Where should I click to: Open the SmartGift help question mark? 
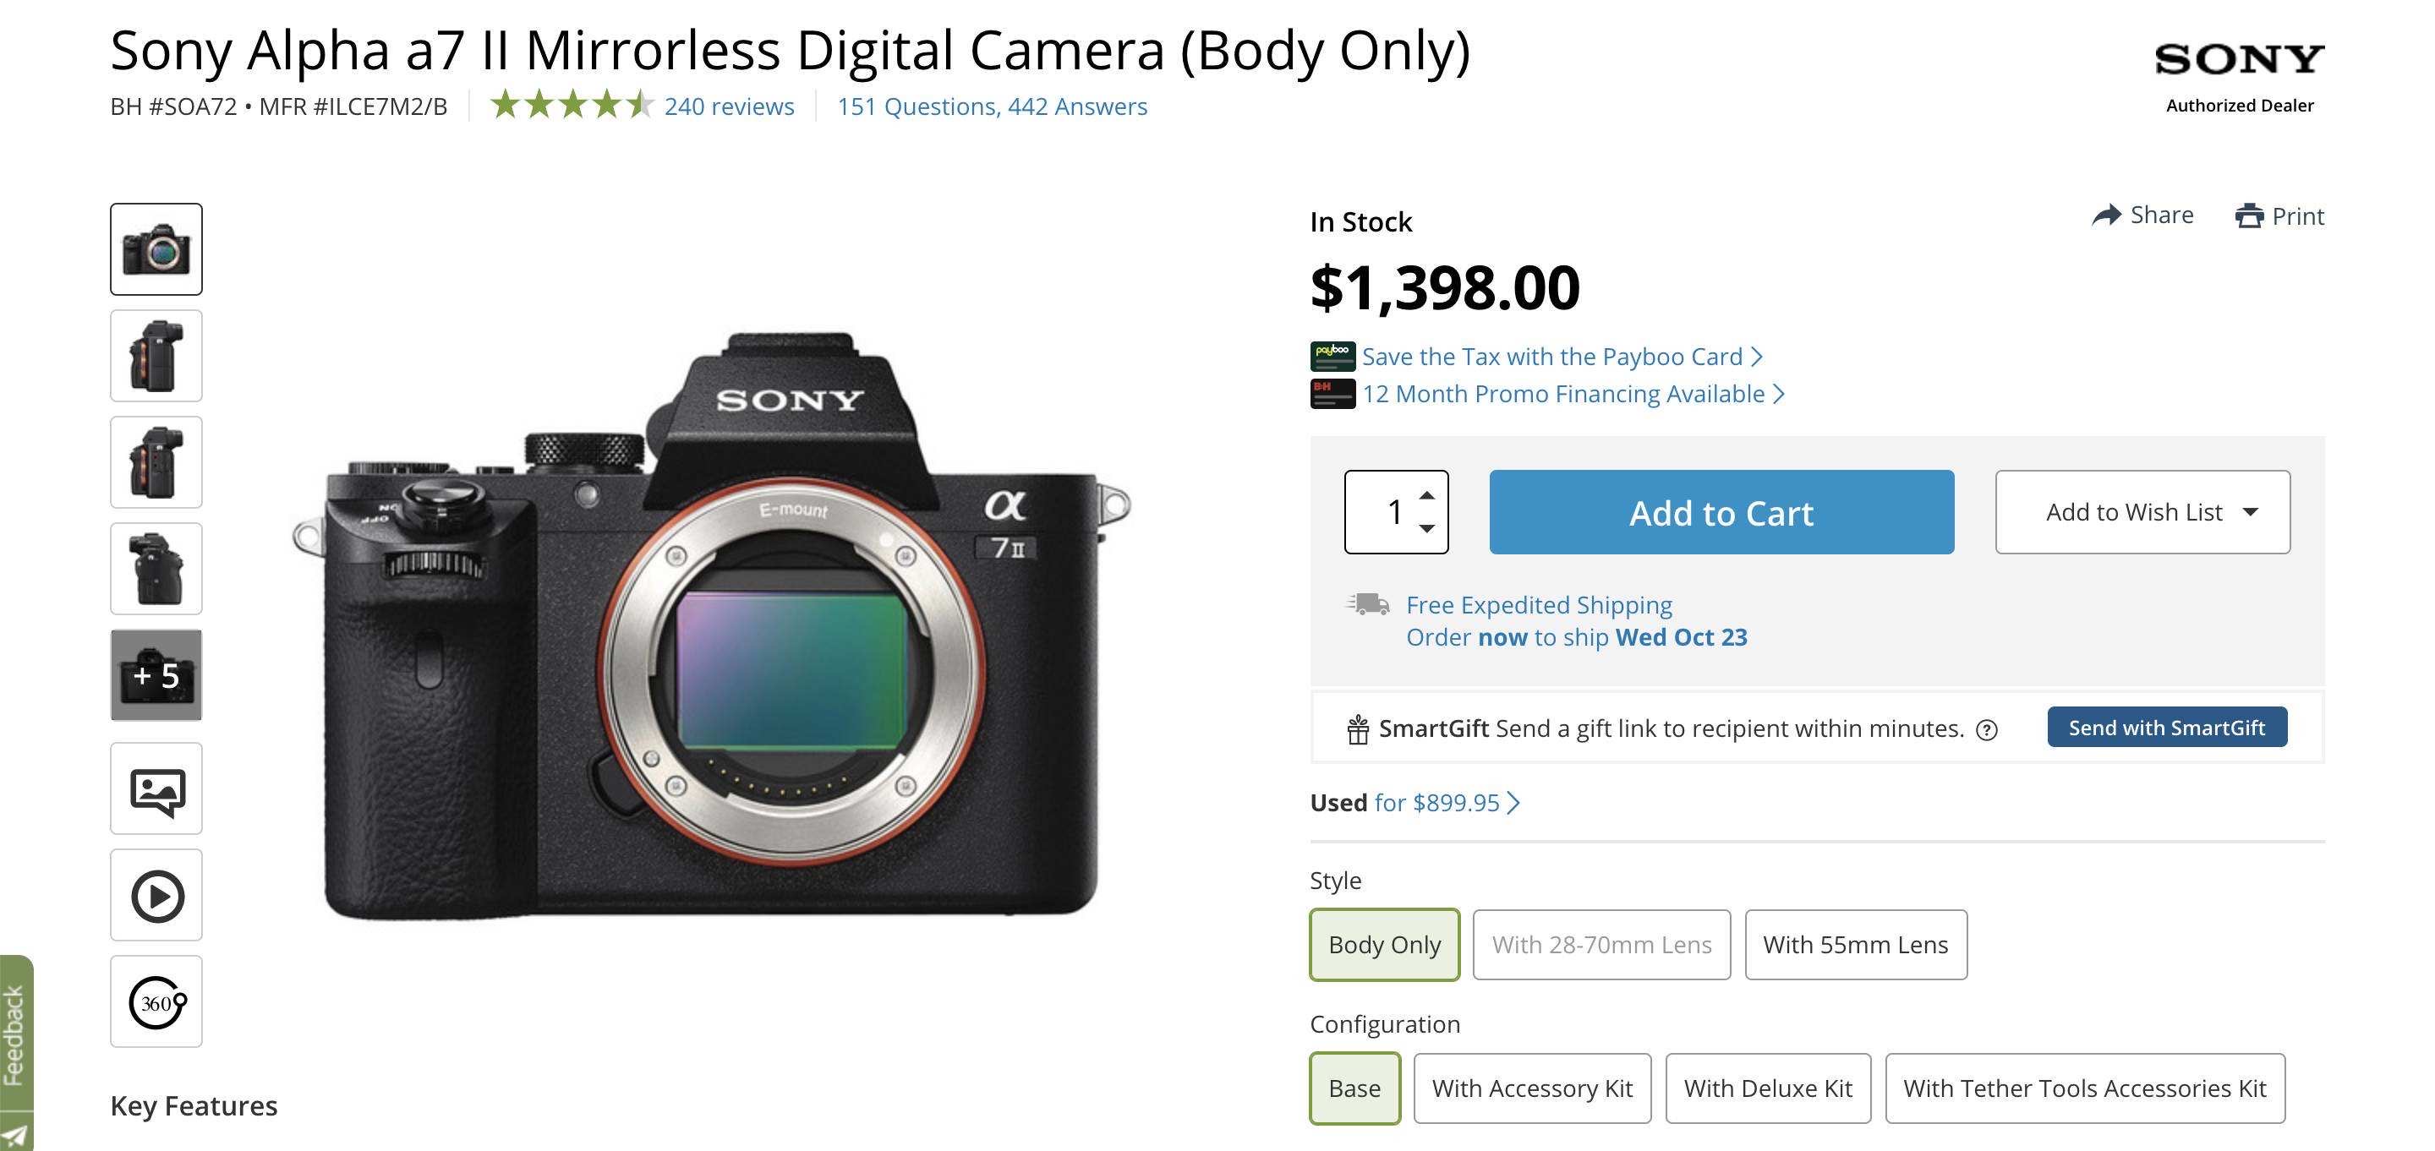point(1987,729)
